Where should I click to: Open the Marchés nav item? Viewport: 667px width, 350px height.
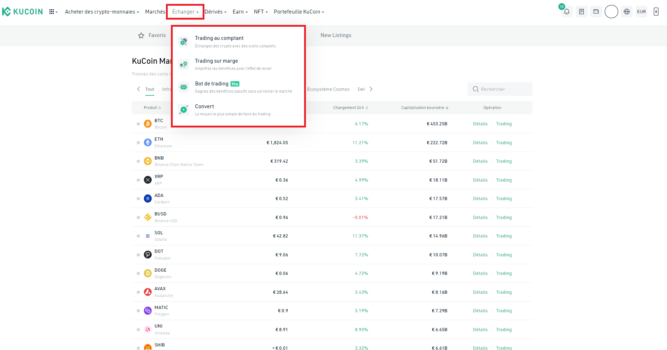(155, 12)
